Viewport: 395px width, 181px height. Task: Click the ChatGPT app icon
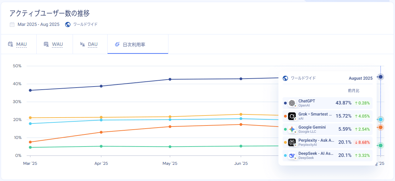(x=292, y=103)
